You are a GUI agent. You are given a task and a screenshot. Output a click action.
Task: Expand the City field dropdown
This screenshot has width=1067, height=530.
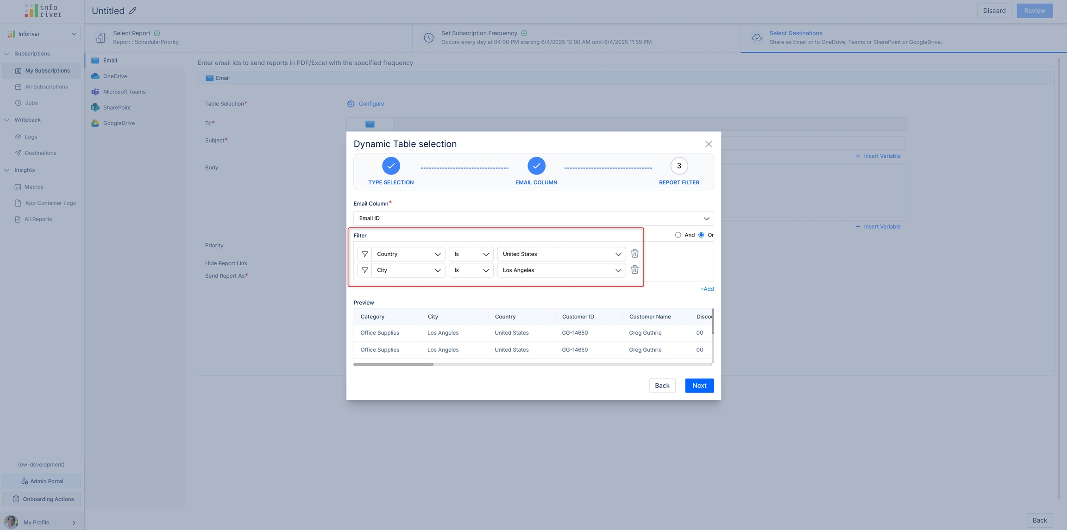coord(408,270)
